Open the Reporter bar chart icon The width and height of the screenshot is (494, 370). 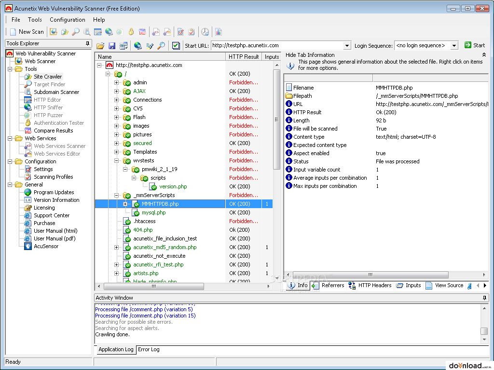click(219, 32)
